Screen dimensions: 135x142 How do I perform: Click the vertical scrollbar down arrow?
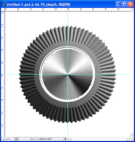coord(132,135)
